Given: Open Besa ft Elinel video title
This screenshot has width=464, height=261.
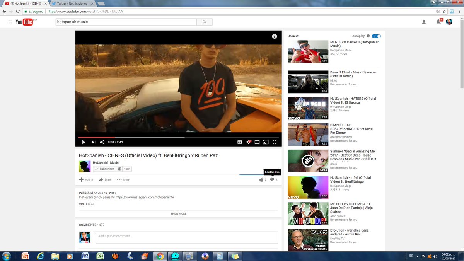Looking at the screenshot, I should point(353,74).
